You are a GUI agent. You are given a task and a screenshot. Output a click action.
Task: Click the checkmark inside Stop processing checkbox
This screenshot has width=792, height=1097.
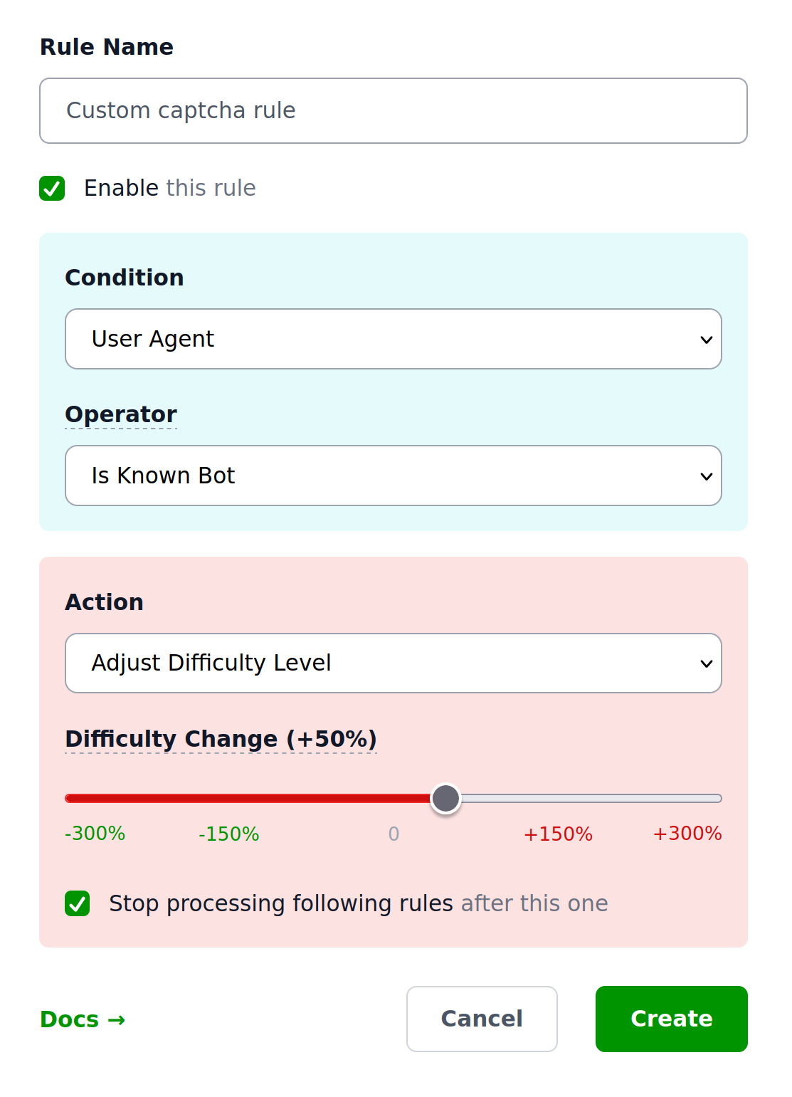[x=77, y=903]
